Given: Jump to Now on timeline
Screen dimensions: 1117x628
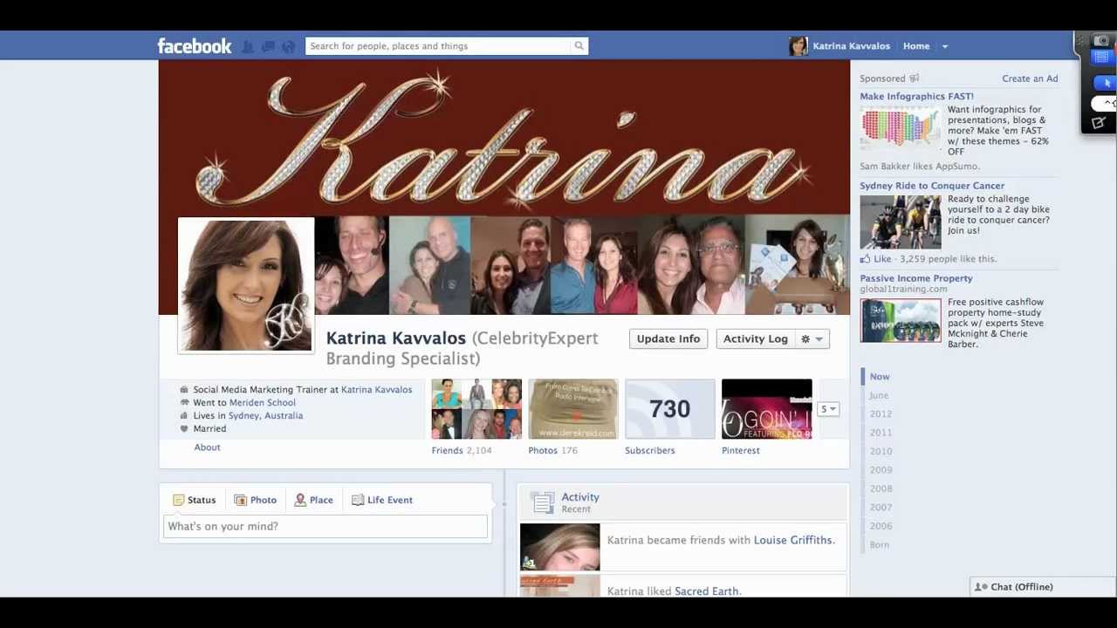Looking at the screenshot, I should [x=879, y=377].
